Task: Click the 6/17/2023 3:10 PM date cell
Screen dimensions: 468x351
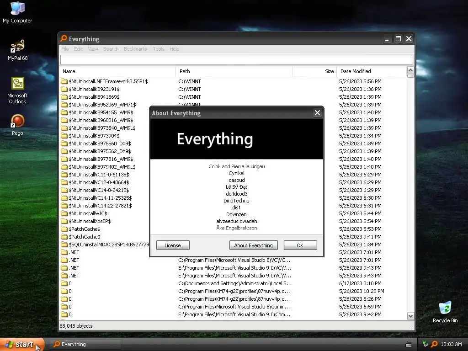Action: (x=360, y=283)
